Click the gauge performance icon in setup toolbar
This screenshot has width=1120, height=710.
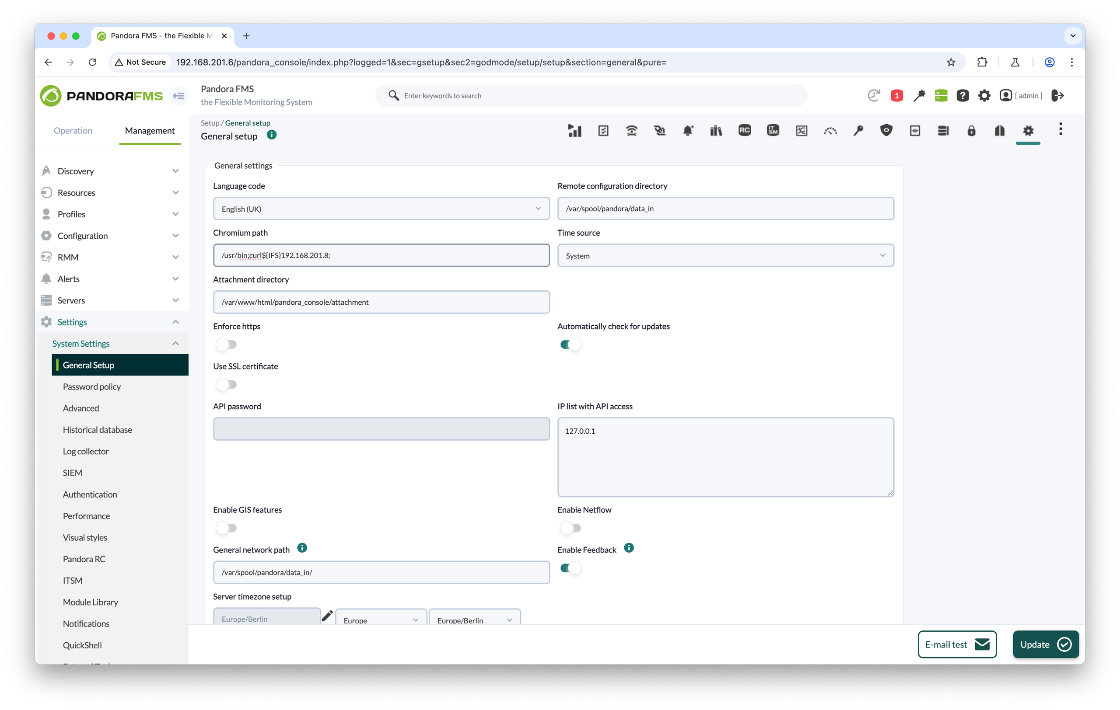pos(830,131)
